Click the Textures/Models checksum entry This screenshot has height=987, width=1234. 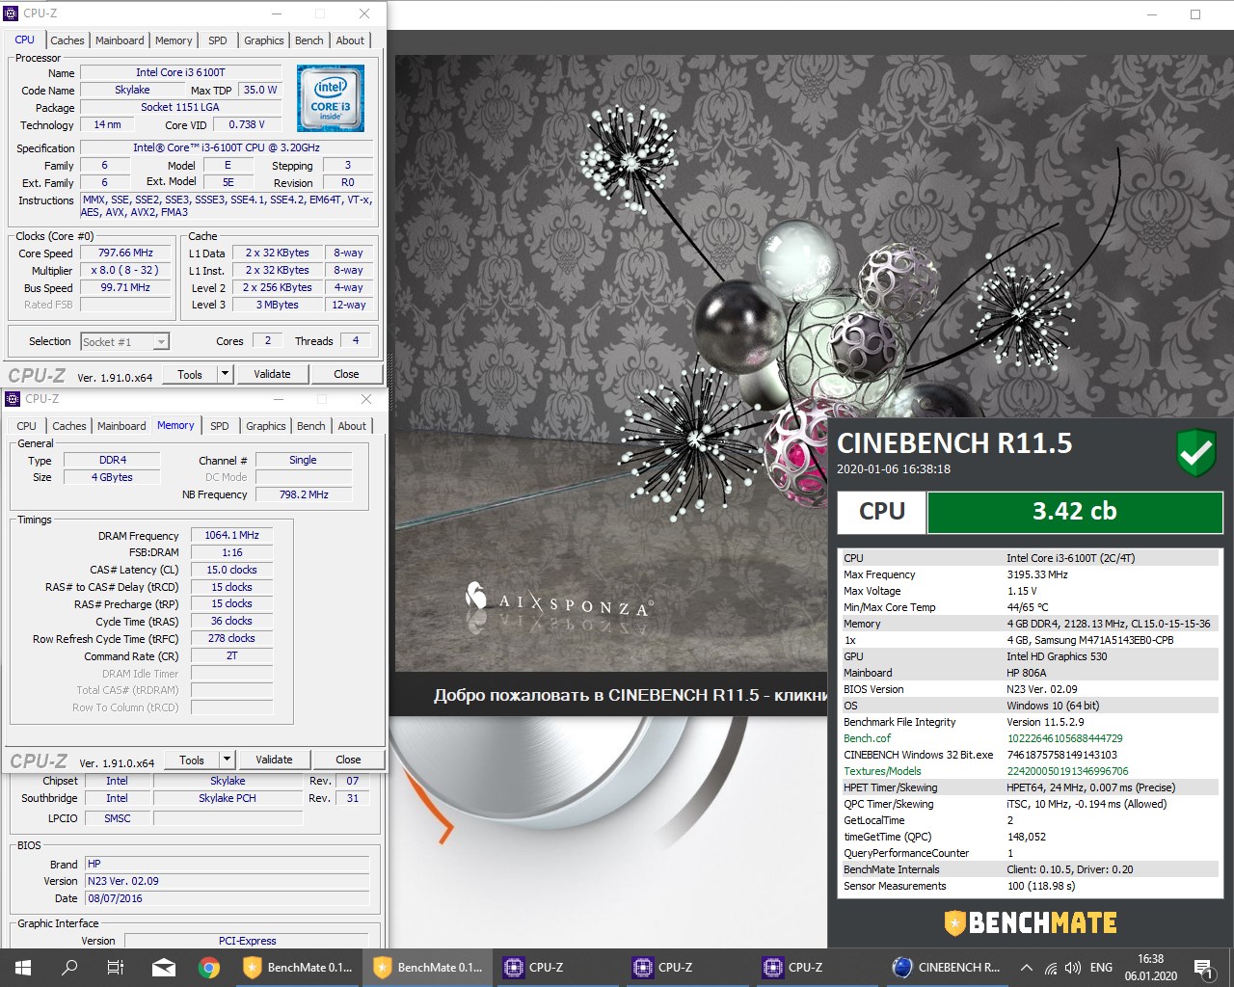coord(1067,771)
